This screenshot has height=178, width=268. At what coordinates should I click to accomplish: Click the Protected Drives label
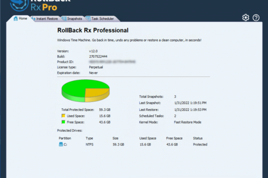[x=70, y=130]
